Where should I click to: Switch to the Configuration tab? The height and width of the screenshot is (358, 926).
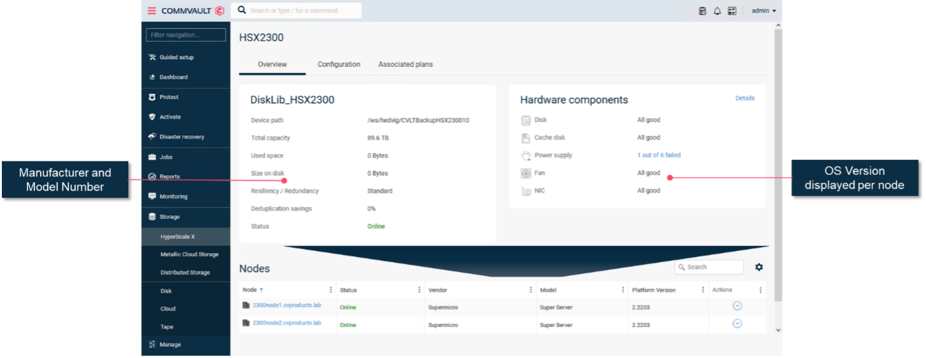tap(339, 64)
